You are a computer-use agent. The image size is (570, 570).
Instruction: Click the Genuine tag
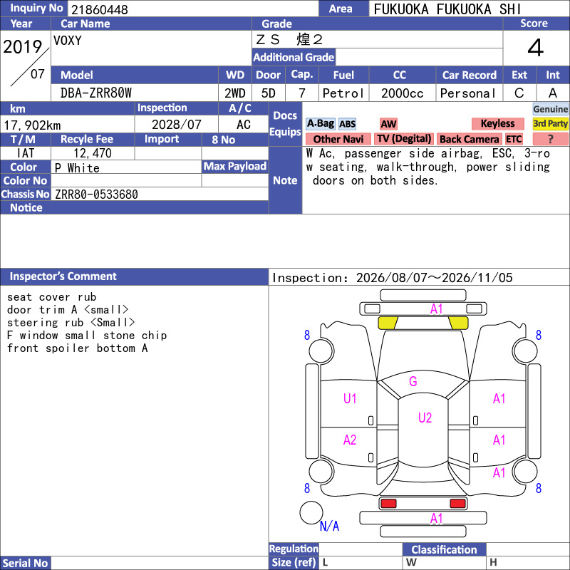point(550,109)
